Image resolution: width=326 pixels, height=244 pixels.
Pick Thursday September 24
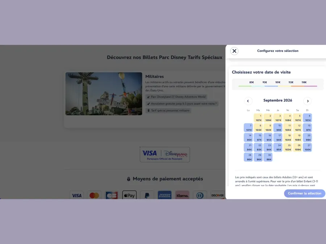tap(278, 147)
